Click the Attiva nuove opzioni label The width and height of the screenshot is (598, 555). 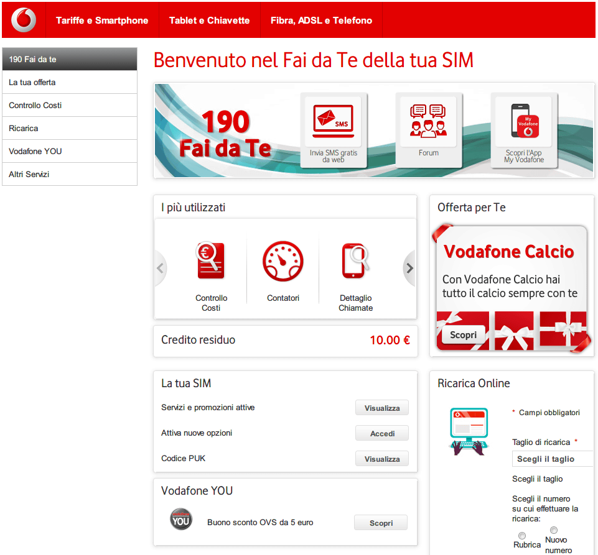click(197, 433)
